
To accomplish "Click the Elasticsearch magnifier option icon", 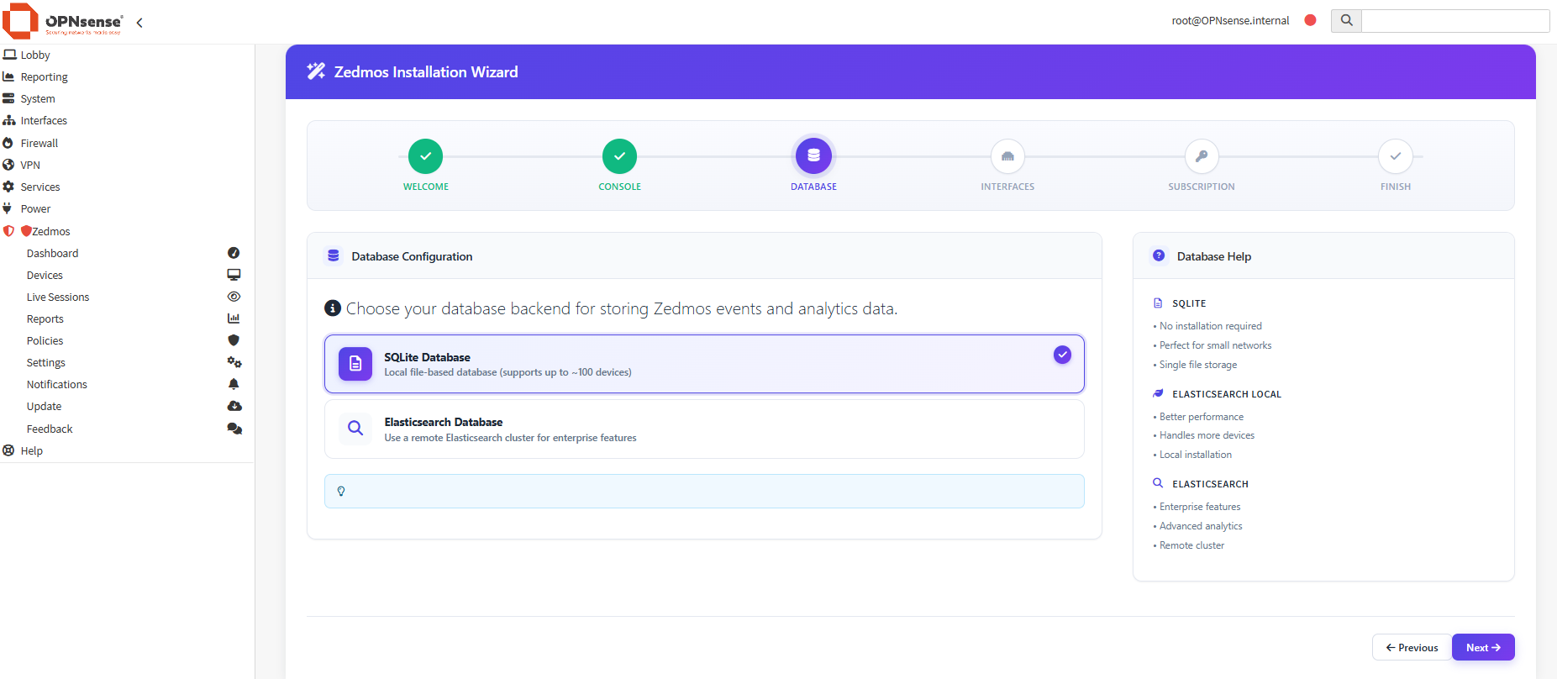I will [355, 428].
